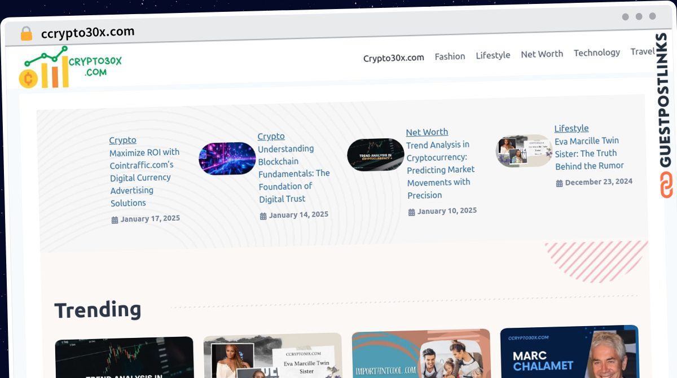Open the Lifestyle menu item
The height and width of the screenshot is (378, 677).
click(493, 55)
